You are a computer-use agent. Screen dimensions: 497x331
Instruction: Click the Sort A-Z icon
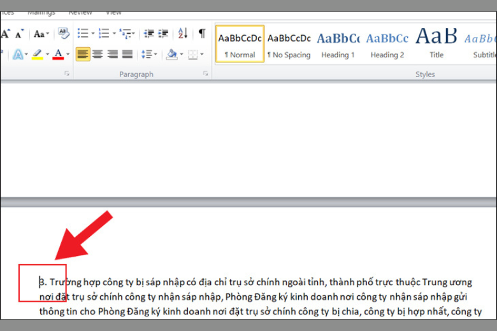[183, 33]
